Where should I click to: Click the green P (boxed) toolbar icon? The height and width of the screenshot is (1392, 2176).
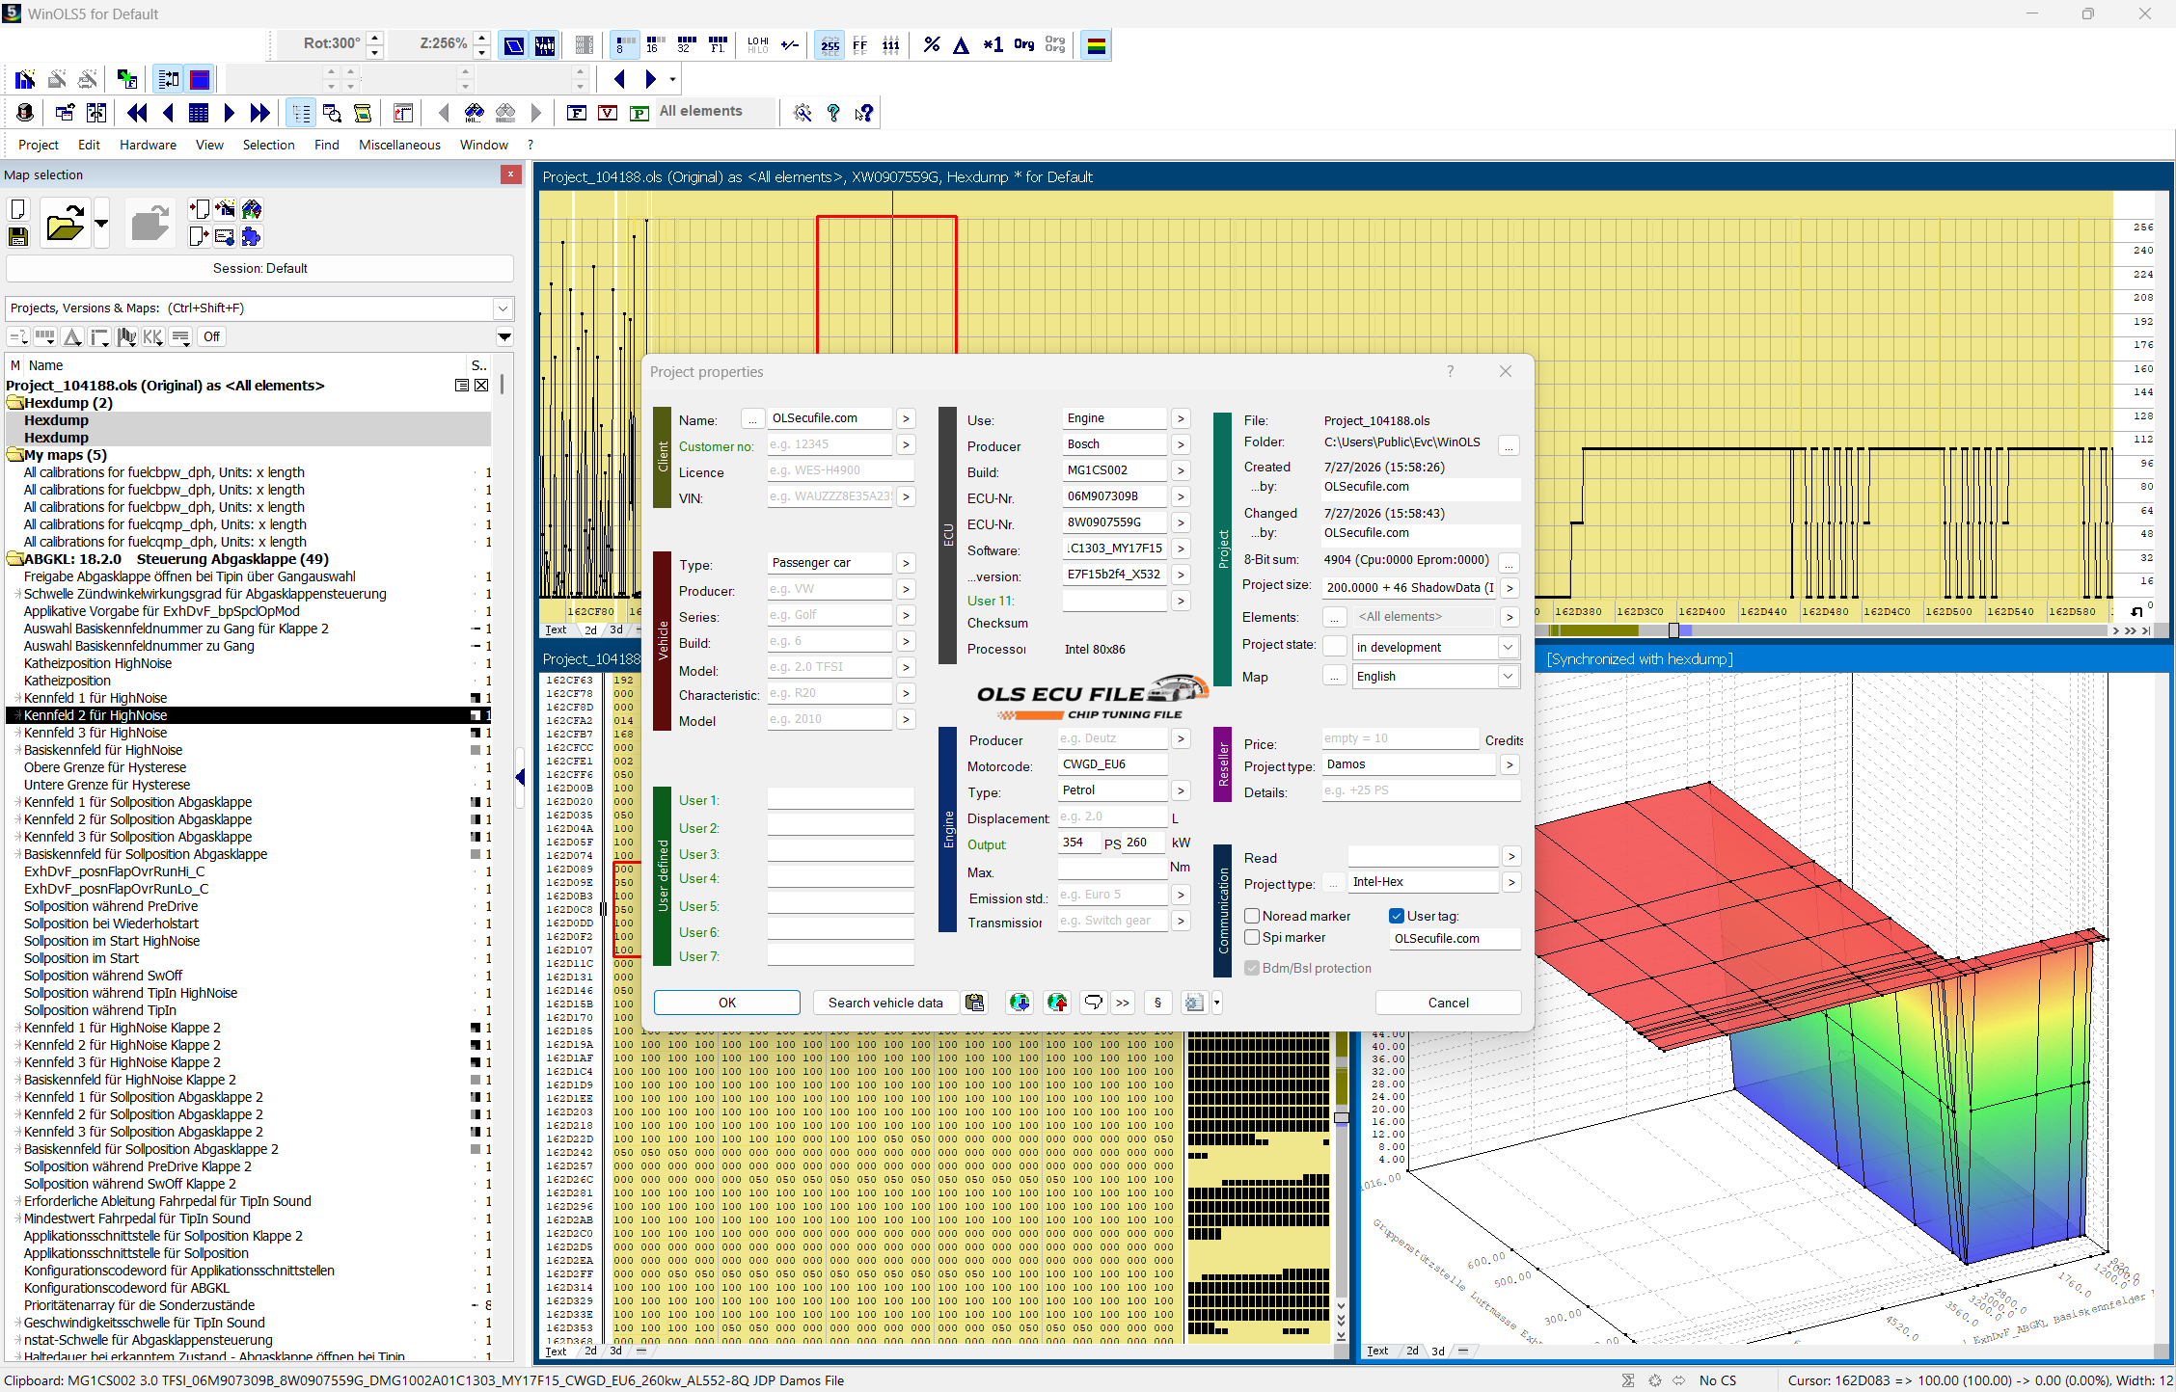(x=639, y=113)
